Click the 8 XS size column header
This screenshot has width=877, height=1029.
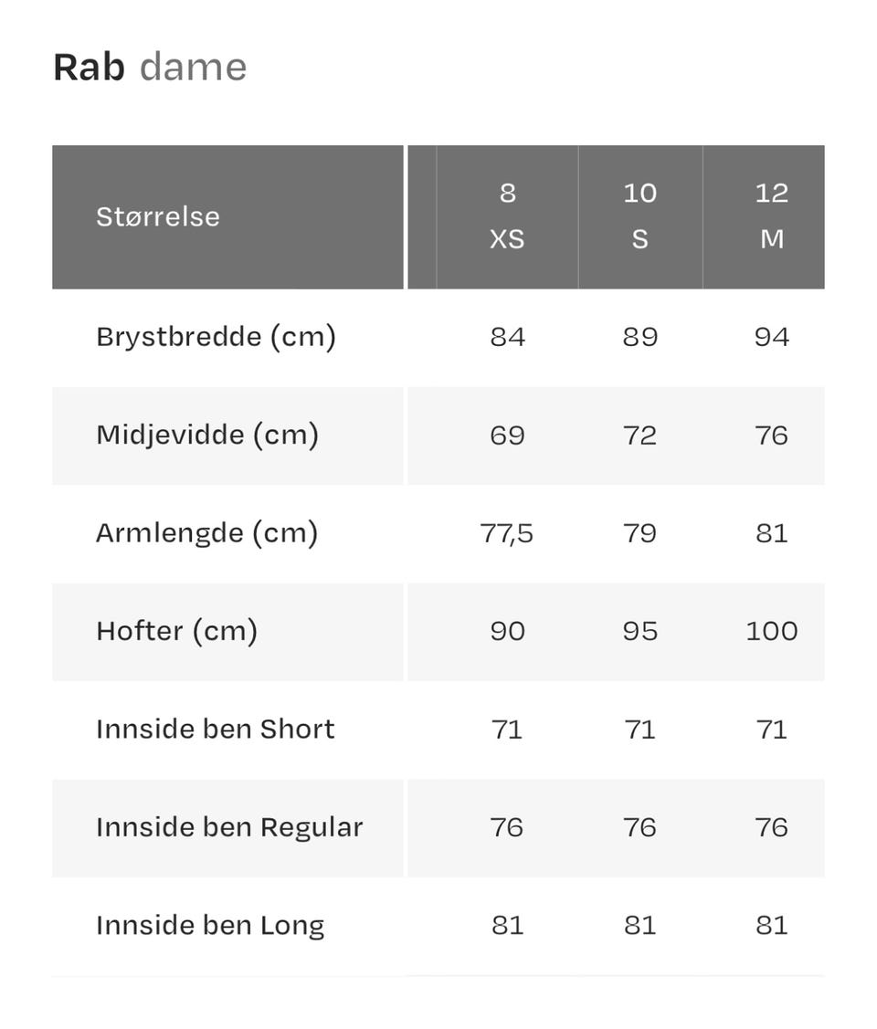click(x=507, y=216)
